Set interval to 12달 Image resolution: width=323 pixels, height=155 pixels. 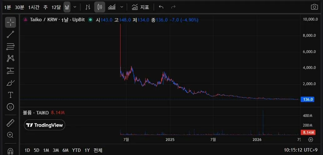coord(56,7)
